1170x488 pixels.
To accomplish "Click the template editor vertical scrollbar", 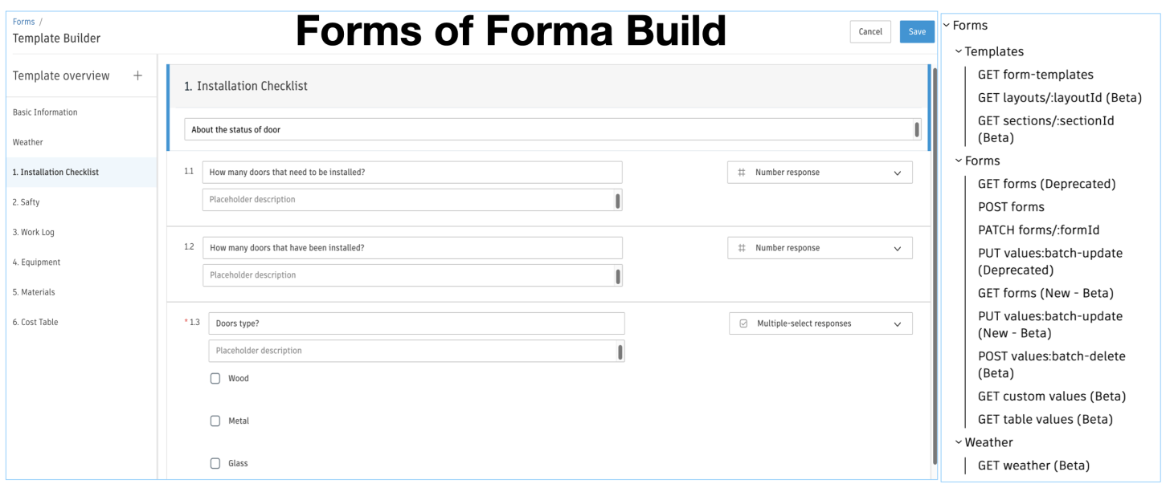I will 935,265.
